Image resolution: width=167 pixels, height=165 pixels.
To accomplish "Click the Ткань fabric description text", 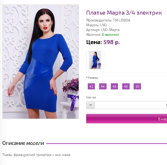I will [36, 155].
